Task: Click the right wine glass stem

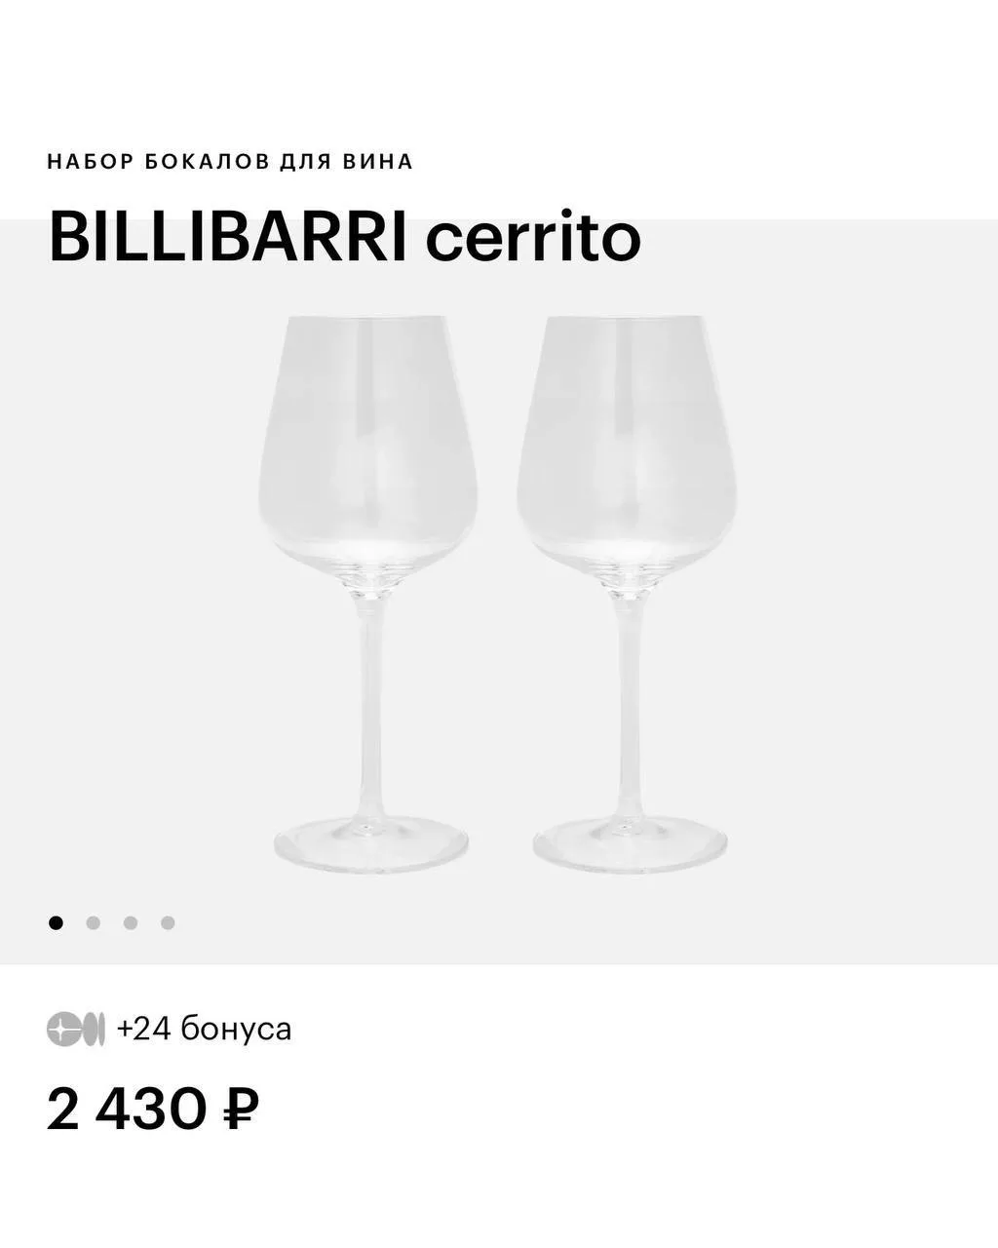Action: point(630,702)
